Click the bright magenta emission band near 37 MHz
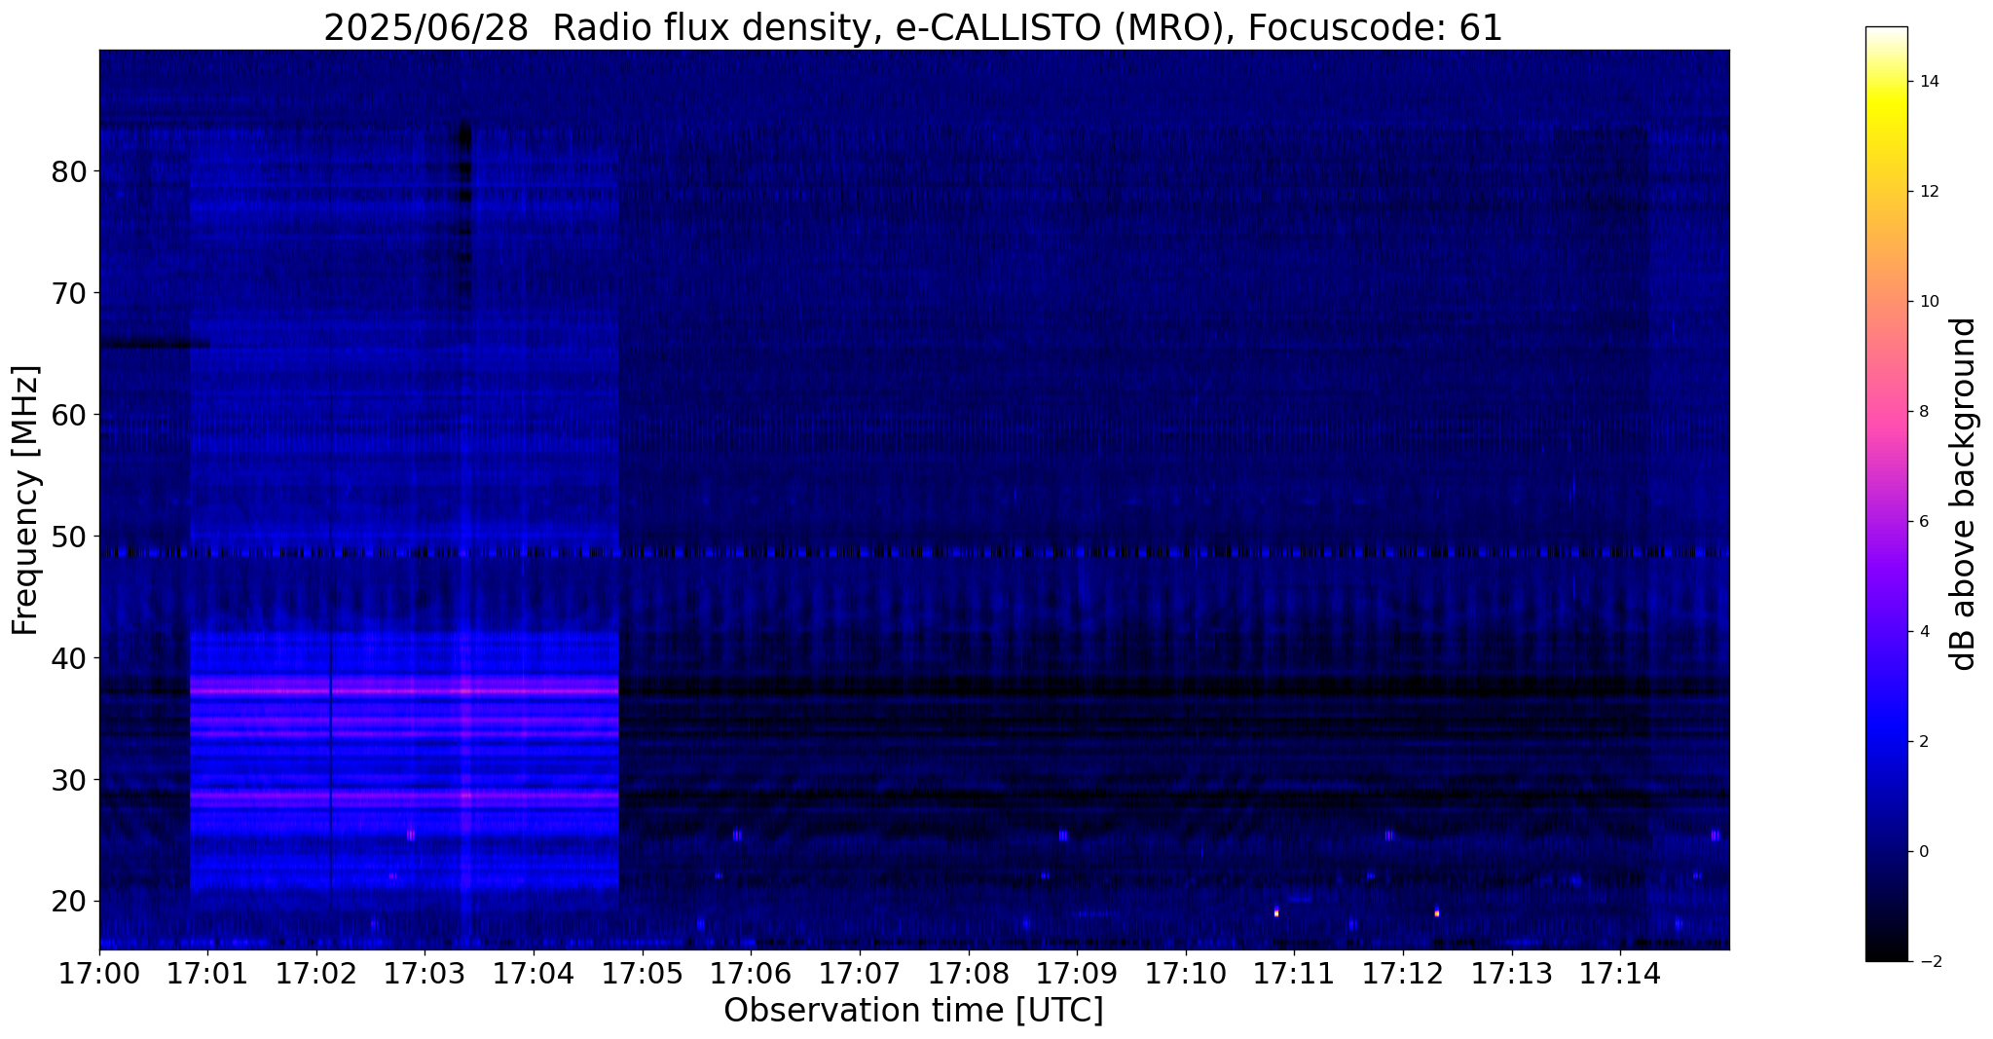 click(x=404, y=690)
